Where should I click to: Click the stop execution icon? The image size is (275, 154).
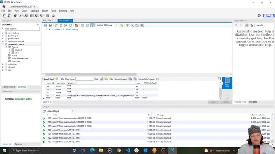coord(70,25)
